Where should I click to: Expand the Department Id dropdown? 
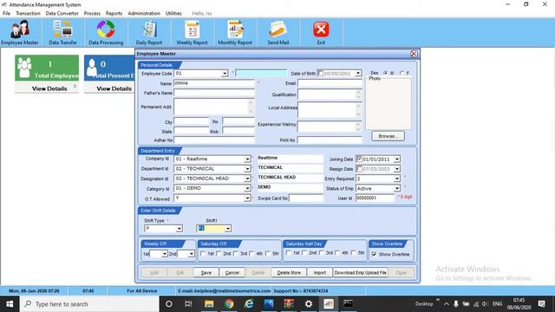(247, 169)
